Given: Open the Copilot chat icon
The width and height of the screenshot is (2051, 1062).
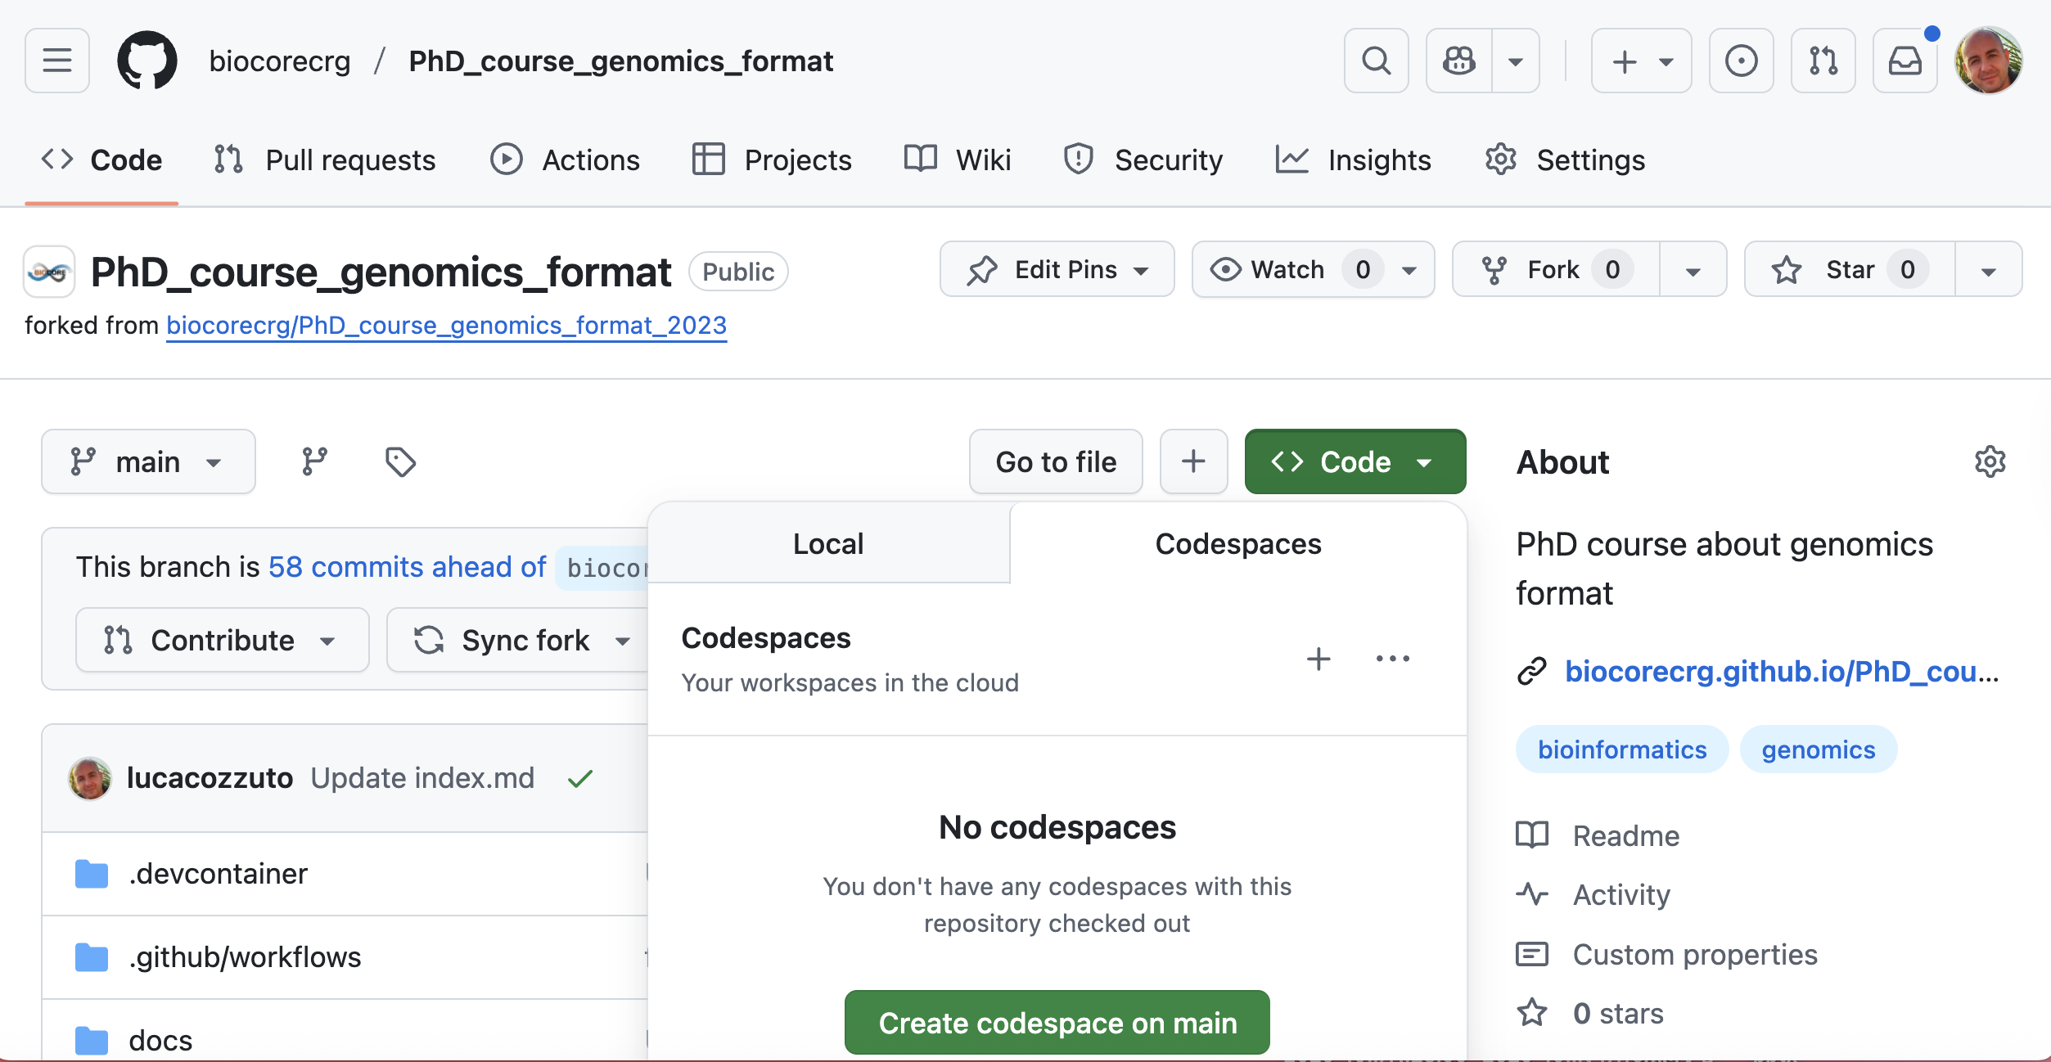Looking at the screenshot, I should (1459, 61).
